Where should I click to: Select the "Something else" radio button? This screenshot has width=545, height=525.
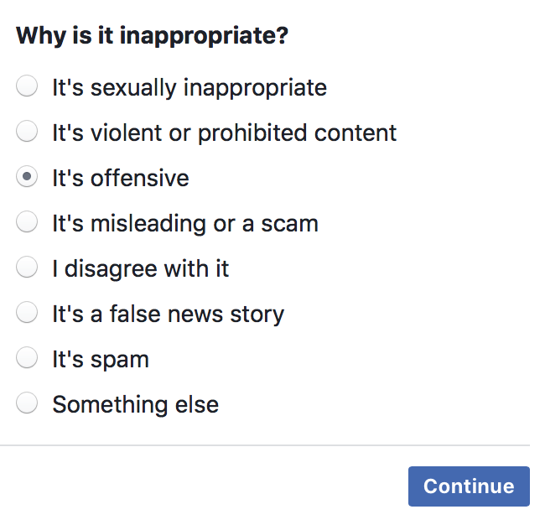point(28,403)
